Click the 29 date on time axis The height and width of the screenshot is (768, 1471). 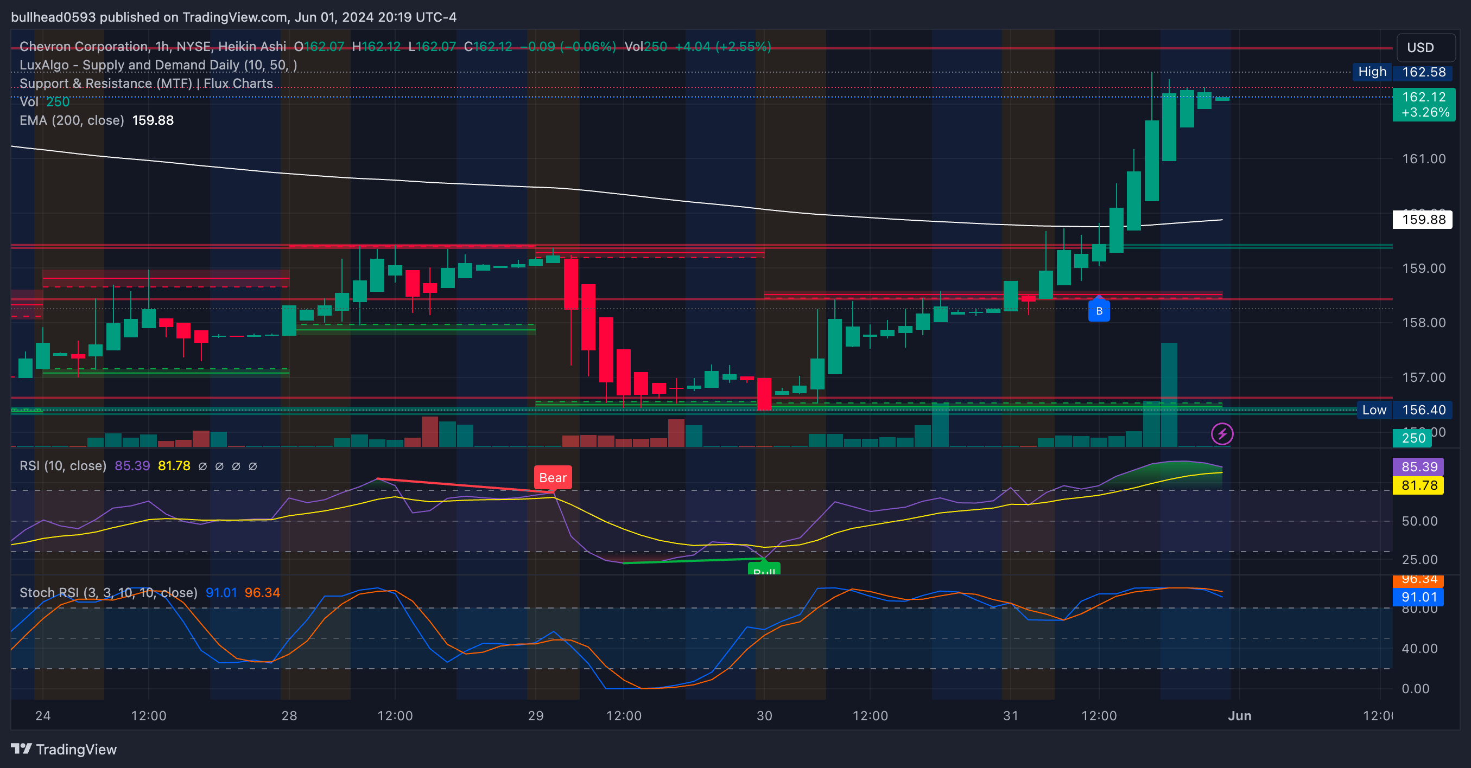point(536,715)
